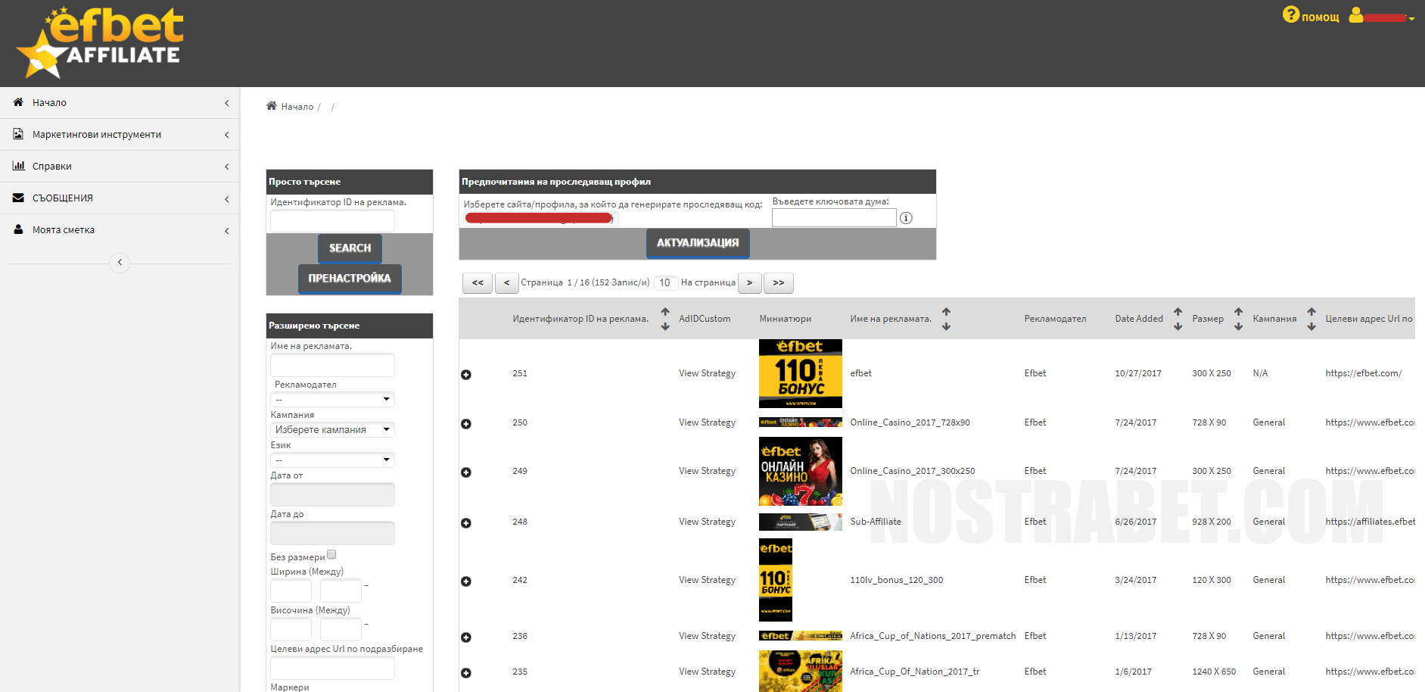
Task: Sort by Размер arrows
Action: 1238,319
